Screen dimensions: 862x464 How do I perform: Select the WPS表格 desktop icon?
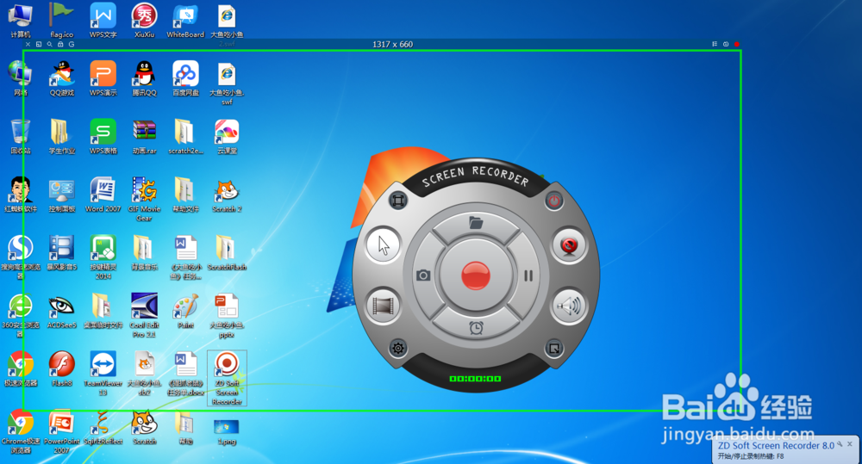pyautogui.click(x=103, y=137)
